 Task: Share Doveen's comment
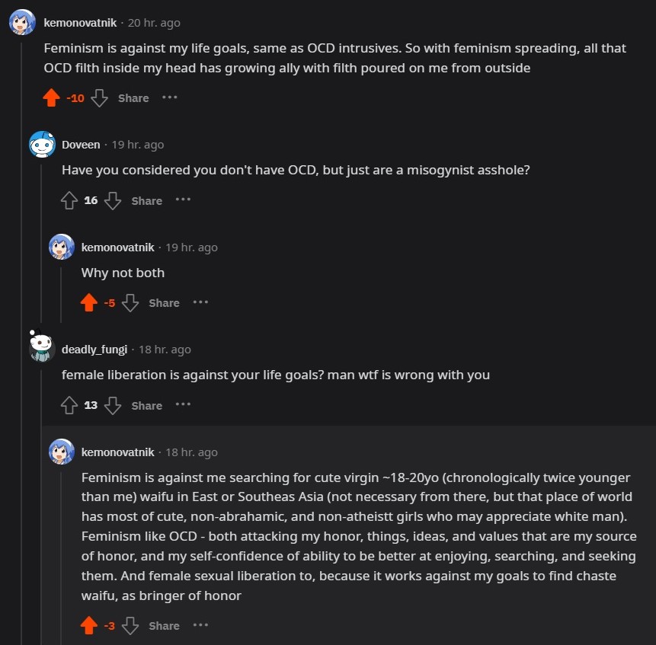coord(147,200)
